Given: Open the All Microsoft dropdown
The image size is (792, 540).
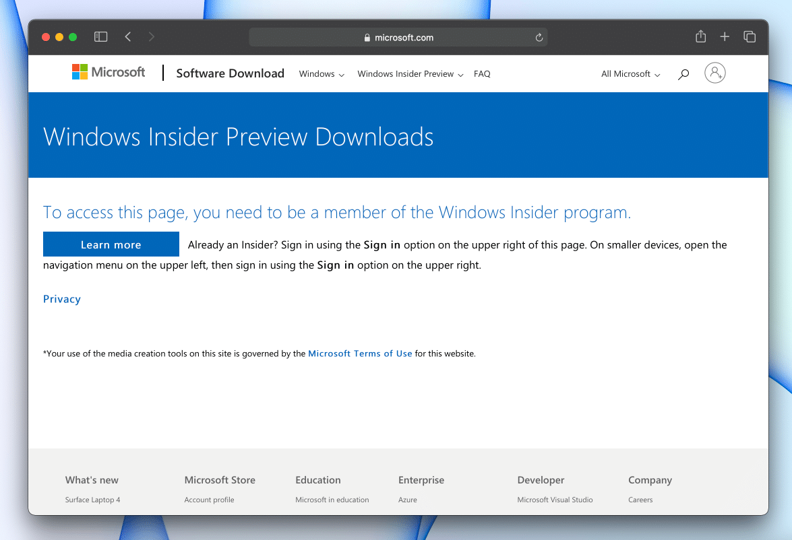Looking at the screenshot, I should [x=630, y=74].
